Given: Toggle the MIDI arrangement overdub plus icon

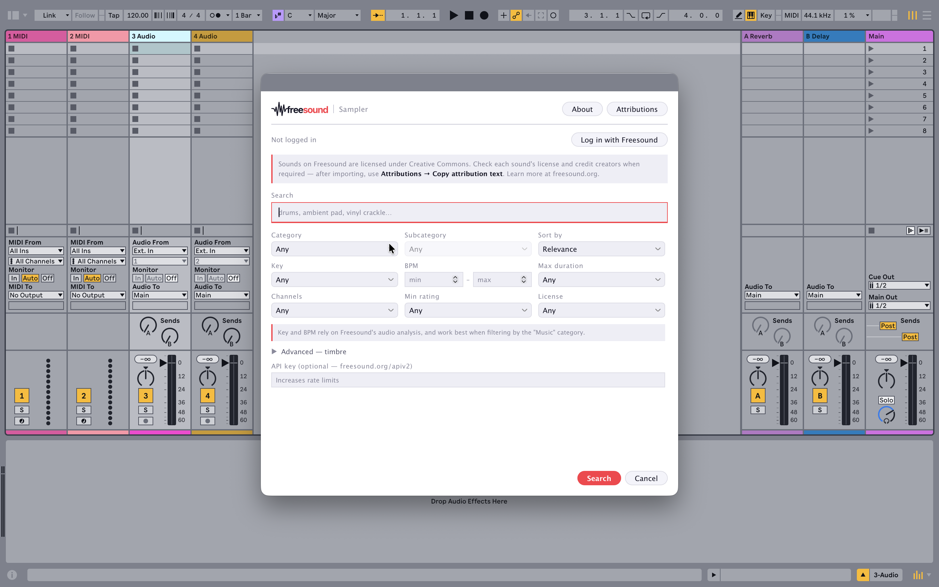Looking at the screenshot, I should (503, 16).
